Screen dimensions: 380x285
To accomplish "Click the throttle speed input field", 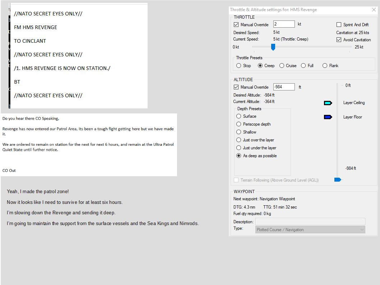I will (284, 24).
